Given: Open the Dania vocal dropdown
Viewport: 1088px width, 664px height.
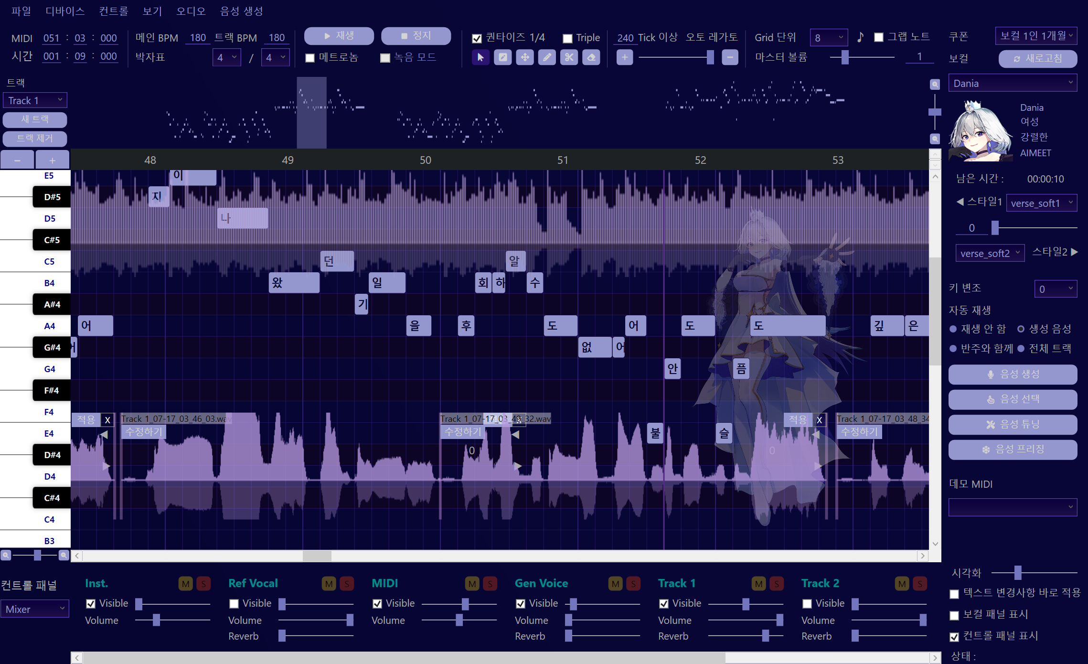Looking at the screenshot, I should click(x=1013, y=83).
